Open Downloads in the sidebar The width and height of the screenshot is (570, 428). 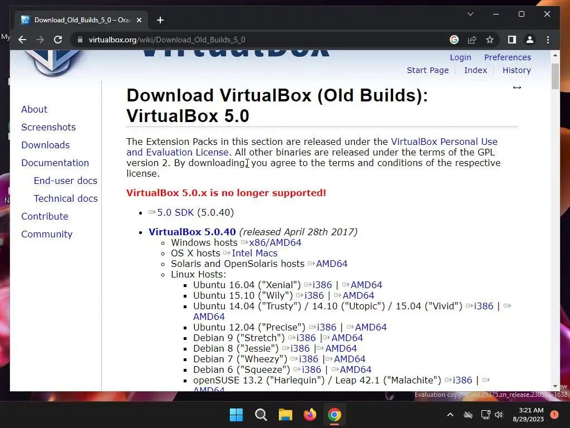46,145
